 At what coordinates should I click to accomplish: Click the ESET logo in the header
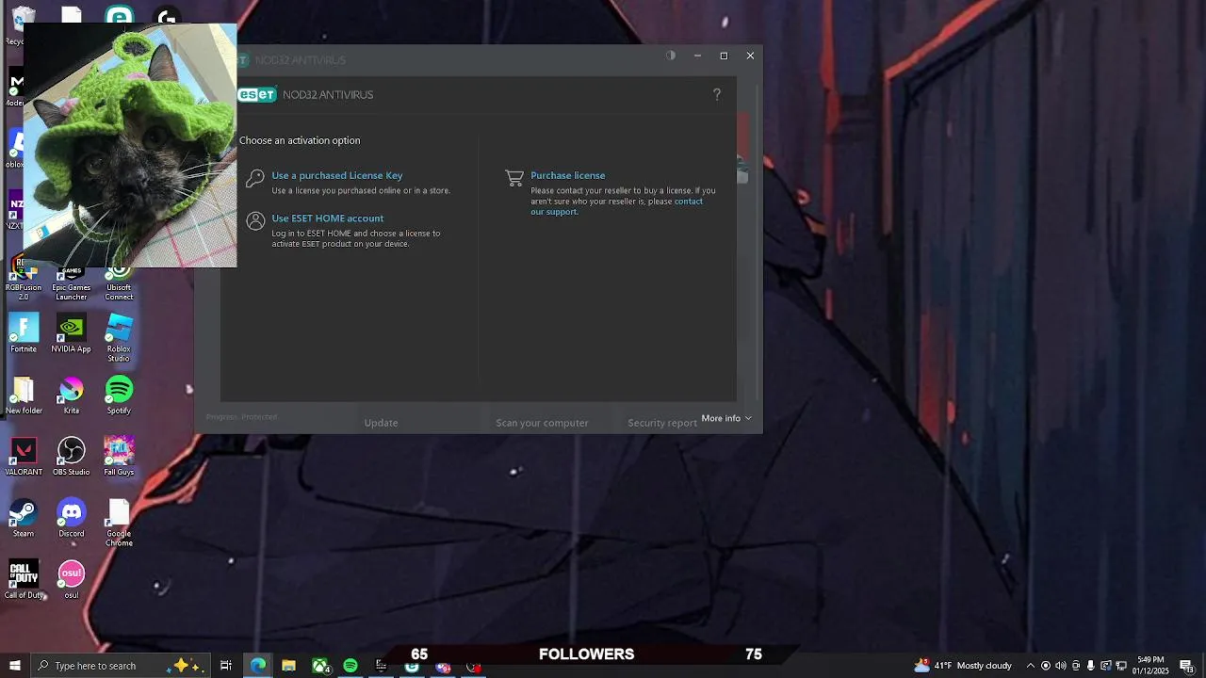click(257, 94)
